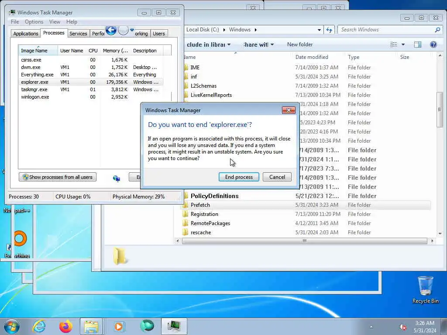Screen dimensions: 447x335
Task: Click the vertical scrollbar thumb in Explorer
Action: (440, 109)
